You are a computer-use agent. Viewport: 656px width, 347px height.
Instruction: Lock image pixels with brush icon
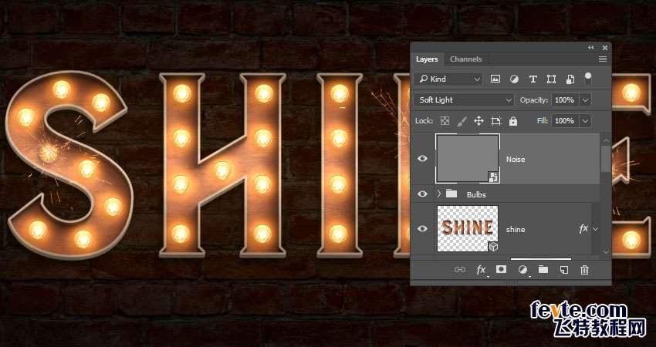tap(462, 121)
